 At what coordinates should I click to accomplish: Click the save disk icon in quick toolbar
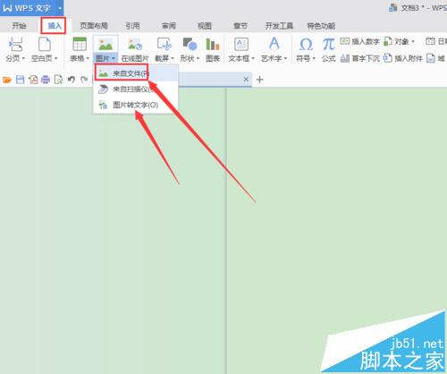20,80
